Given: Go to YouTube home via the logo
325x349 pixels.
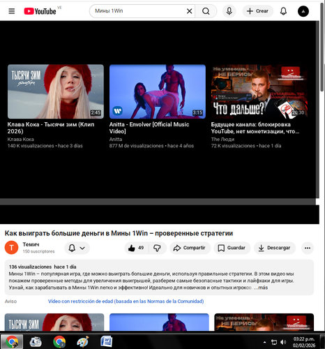Looking at the screenshot, I should pyautogui.click(x=40, y=11).
